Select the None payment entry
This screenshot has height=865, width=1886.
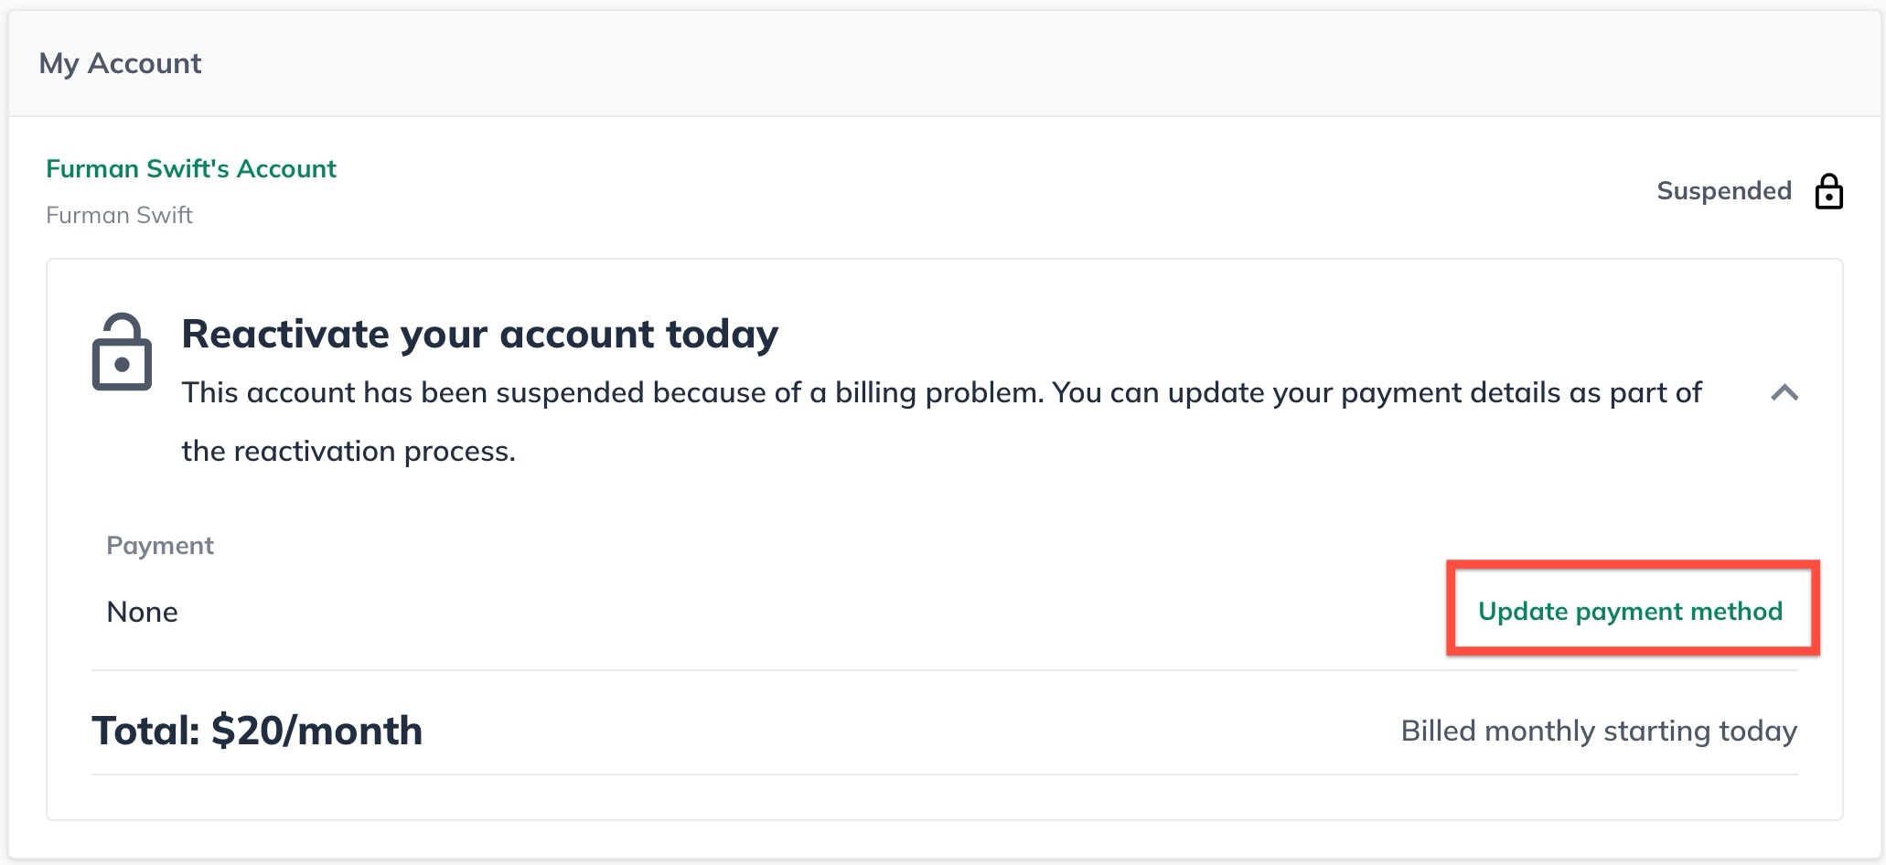tap(142, 611)
